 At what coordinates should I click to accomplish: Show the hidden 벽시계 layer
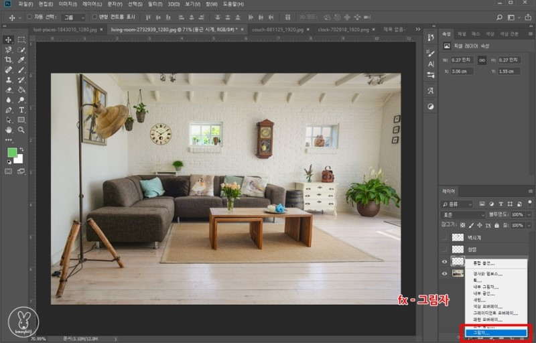coord(444,237)
